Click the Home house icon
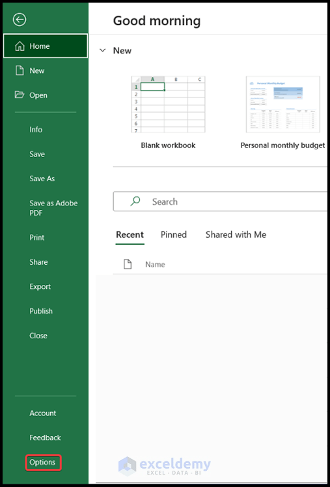The image size is (330, 487). [x=20, y=46]
